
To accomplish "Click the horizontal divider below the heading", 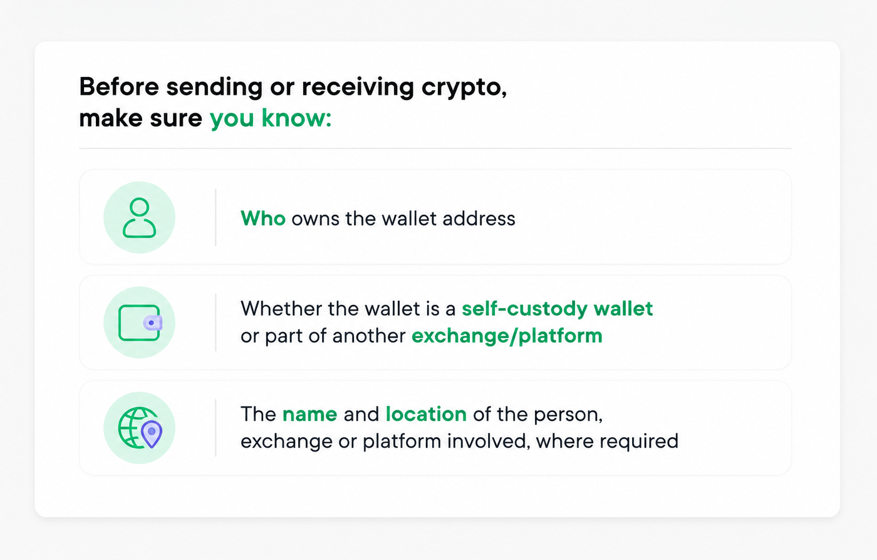I will coord(435,148).
